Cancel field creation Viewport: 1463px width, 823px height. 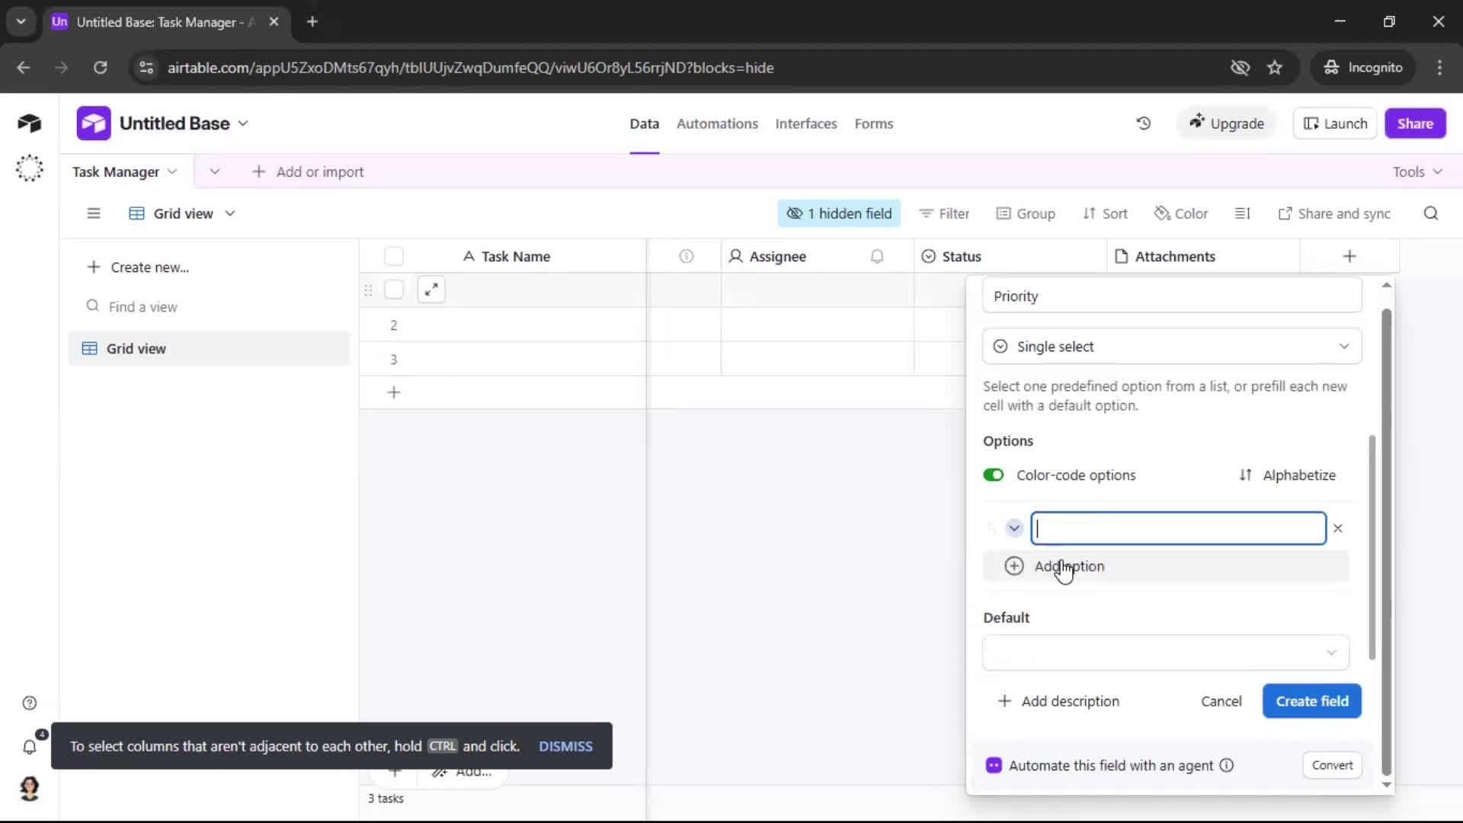click(1221, 701)
